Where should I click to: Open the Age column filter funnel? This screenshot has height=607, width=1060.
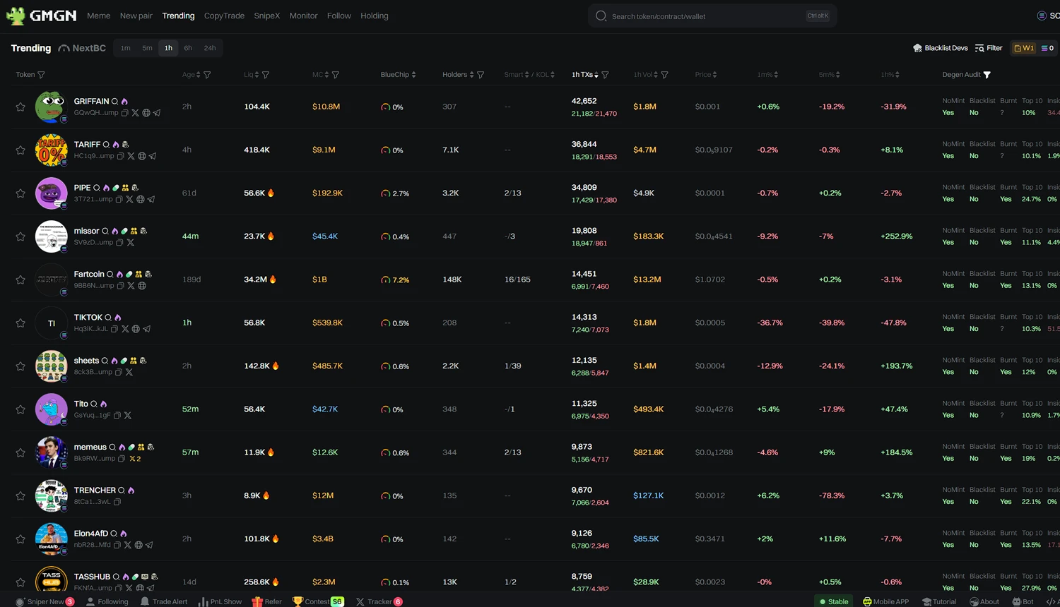207,75
